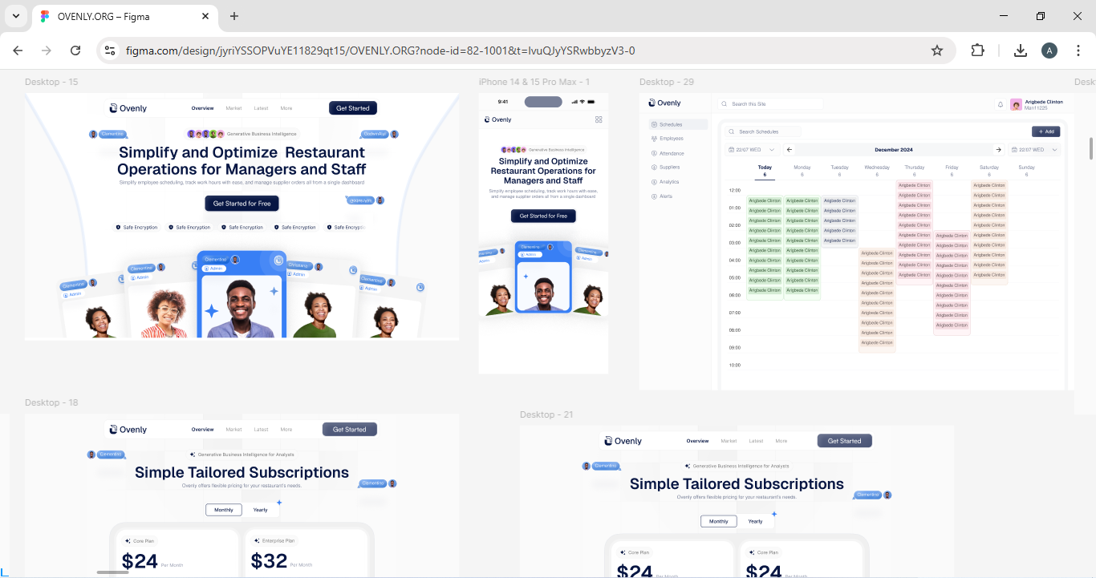1096x578 pixels.
Task: Click the December 2024 month label
Action: 894,150
